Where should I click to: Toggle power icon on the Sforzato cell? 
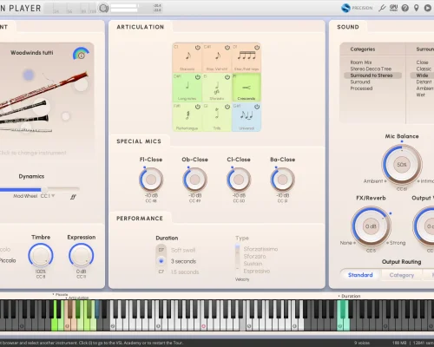pos(227,77)
